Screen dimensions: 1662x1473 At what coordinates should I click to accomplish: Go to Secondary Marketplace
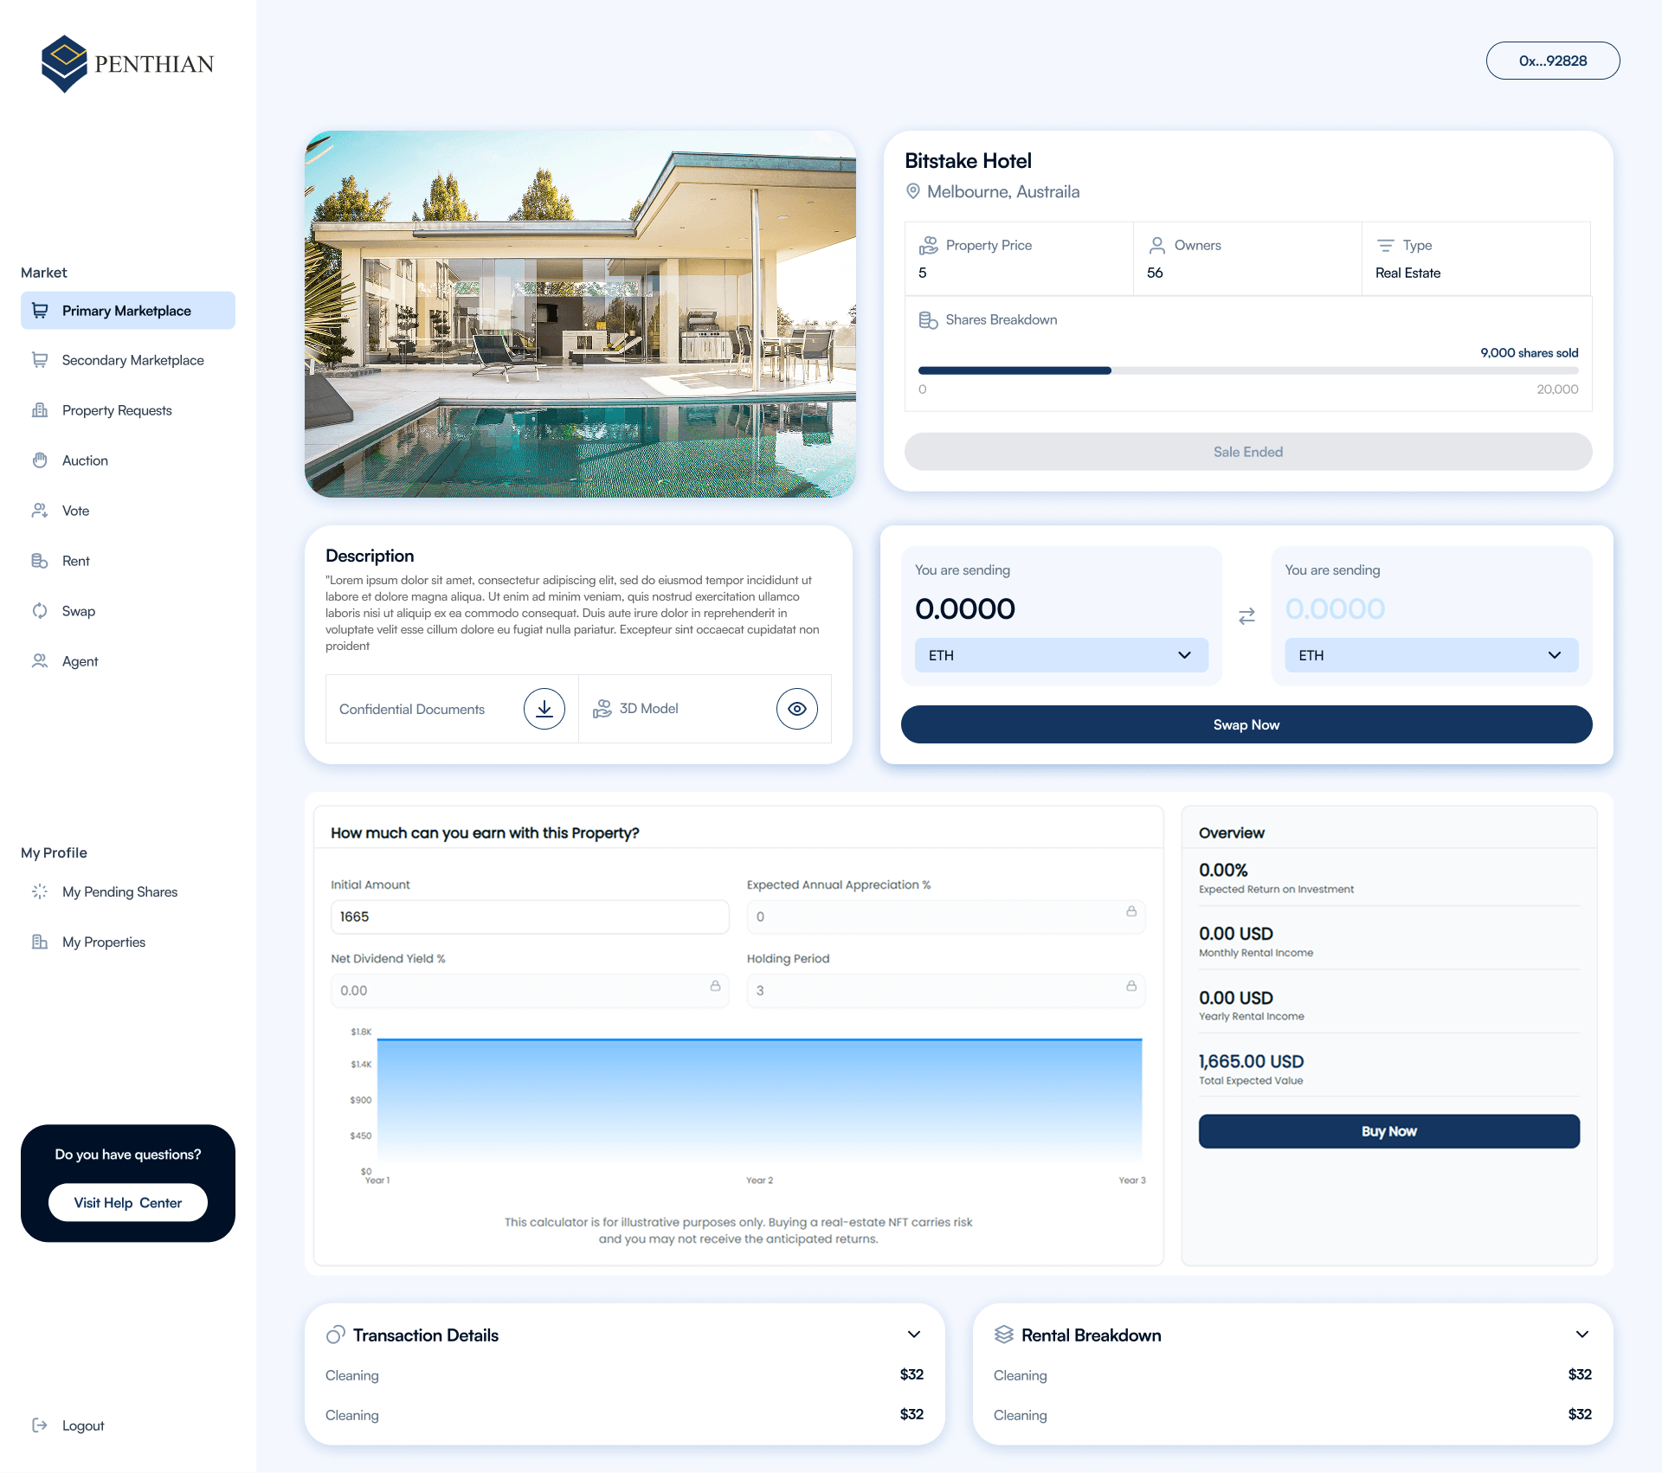128,360
